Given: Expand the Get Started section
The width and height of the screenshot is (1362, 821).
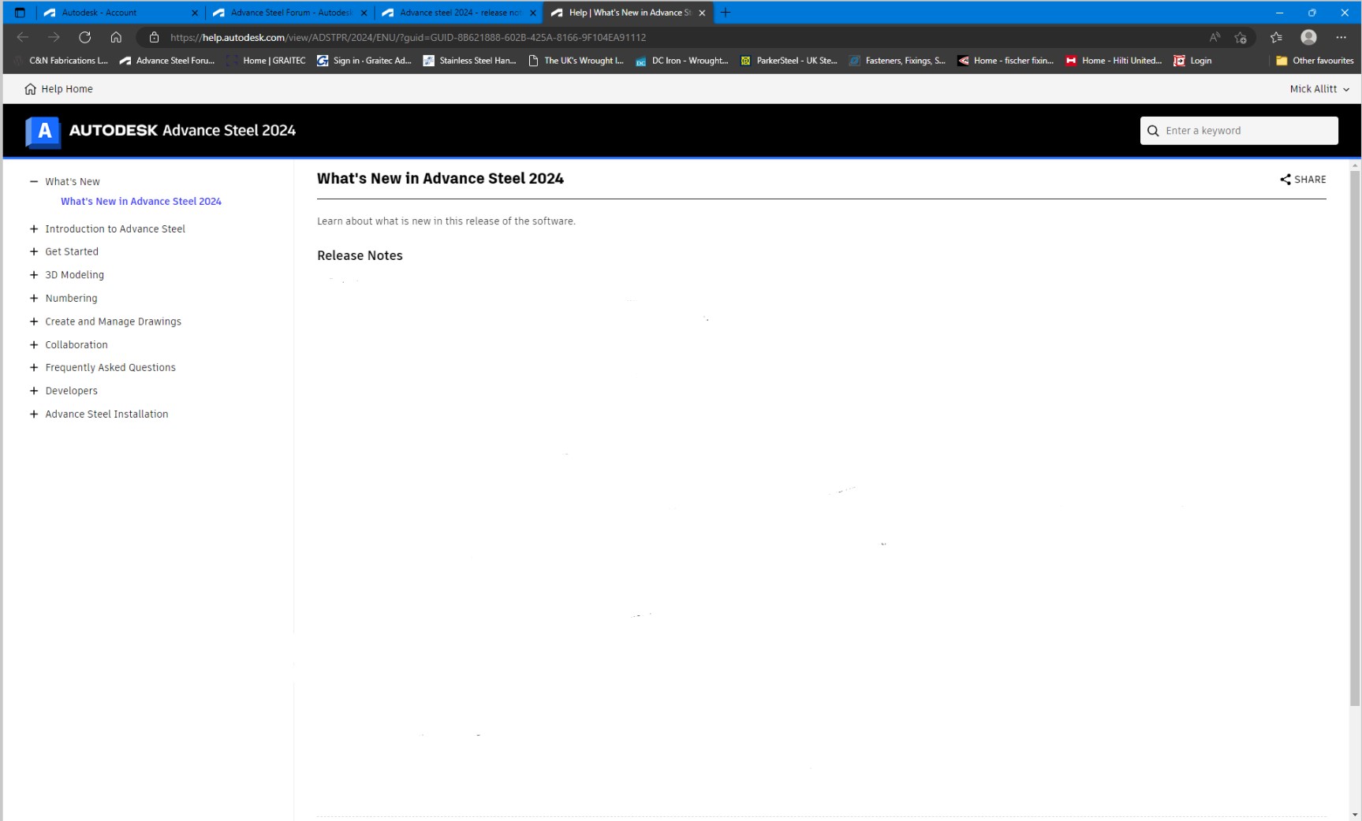Looking at the screenshot, I should pos(34,251).
